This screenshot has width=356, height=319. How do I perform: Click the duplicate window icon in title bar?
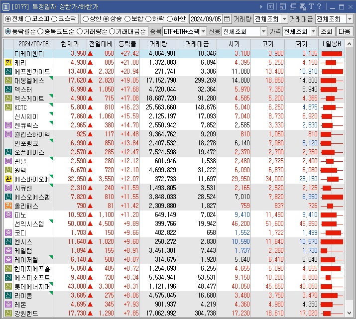pos(293,7)
